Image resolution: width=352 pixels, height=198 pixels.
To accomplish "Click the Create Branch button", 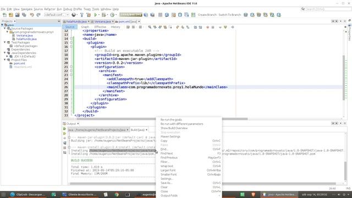I will click(207, 15).
